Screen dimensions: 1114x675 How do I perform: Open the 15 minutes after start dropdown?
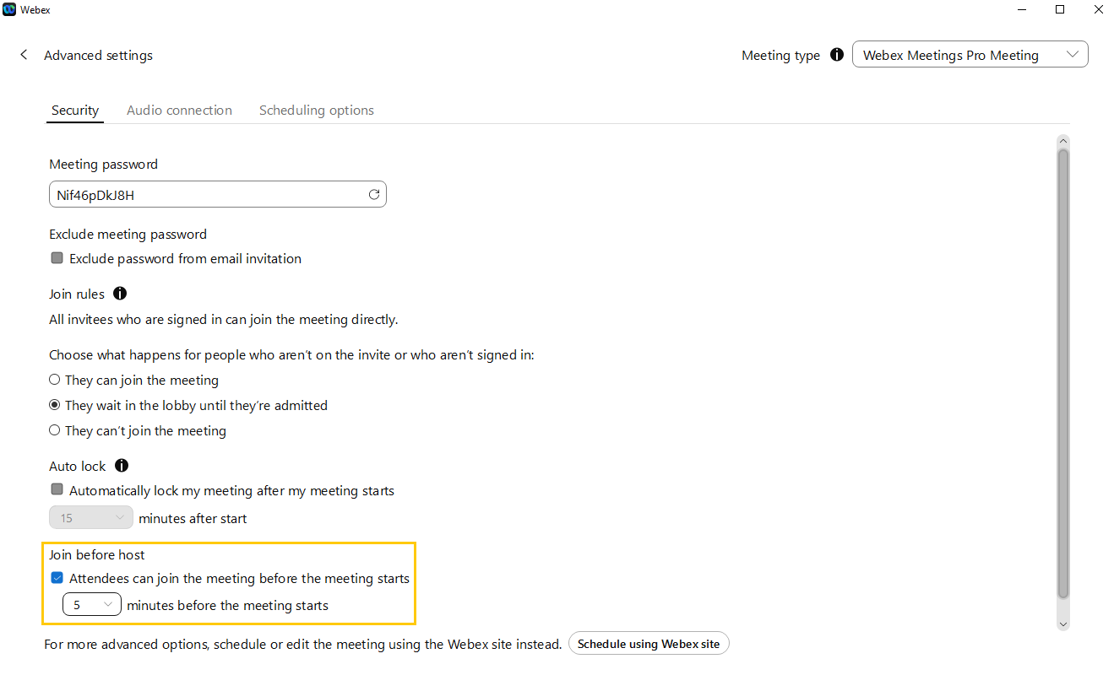91,518
